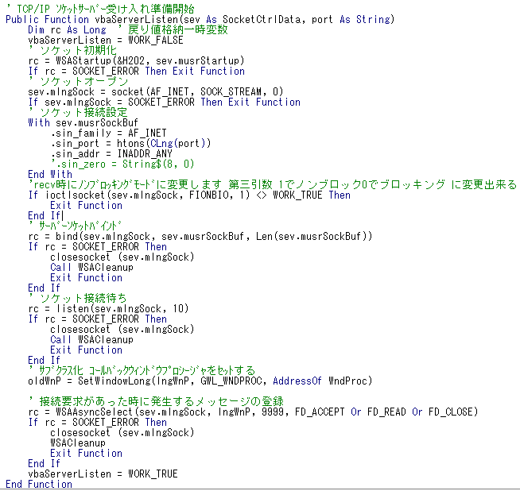Click the End With statement
The image size is (520, 491).
[49, 174]
